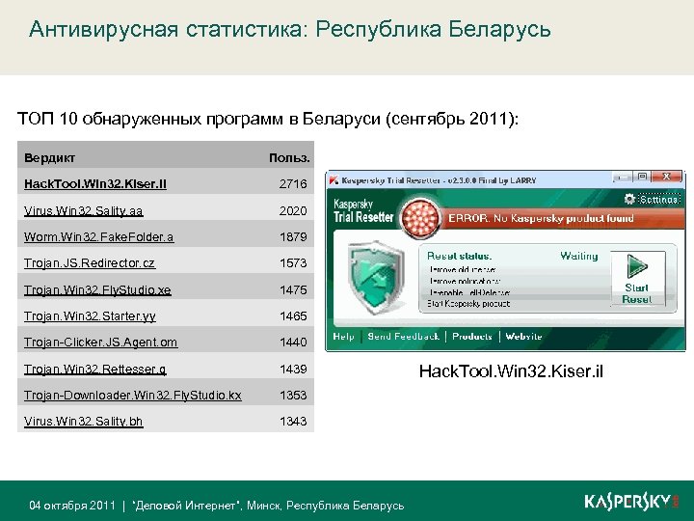This screenshot has width=694, height=521.
Task: Open the HackTool.Win32.Kiser.il verdict link
Action: tap(95, 184)
